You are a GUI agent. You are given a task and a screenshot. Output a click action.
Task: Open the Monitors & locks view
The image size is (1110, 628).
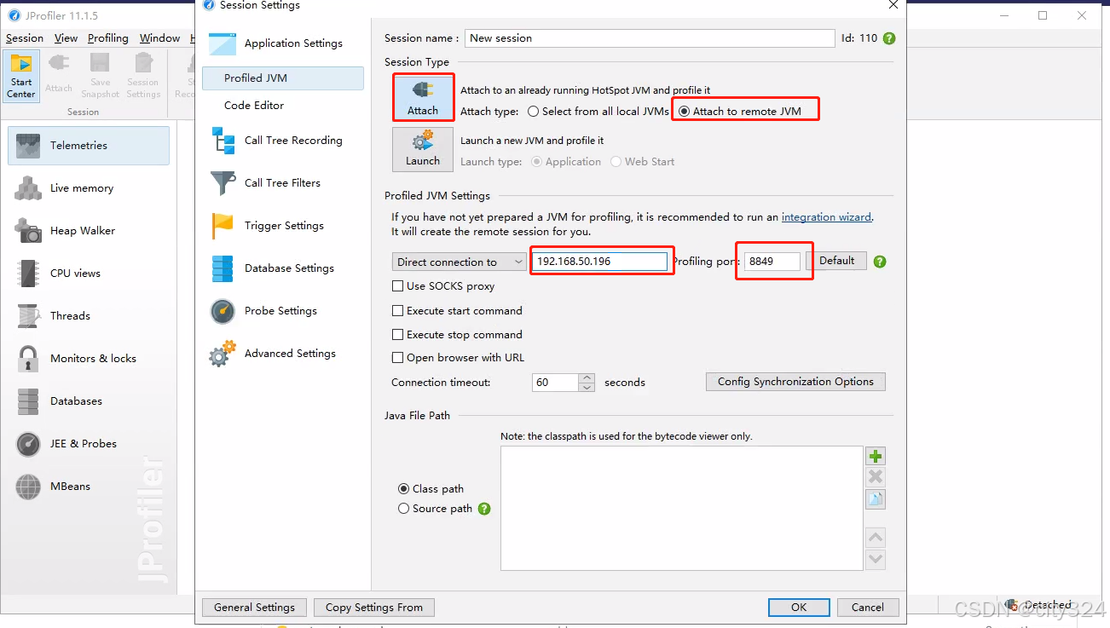[89, 359]
